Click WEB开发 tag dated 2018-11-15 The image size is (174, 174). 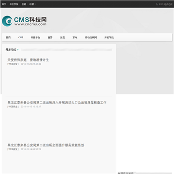click(x=13, y=107)
